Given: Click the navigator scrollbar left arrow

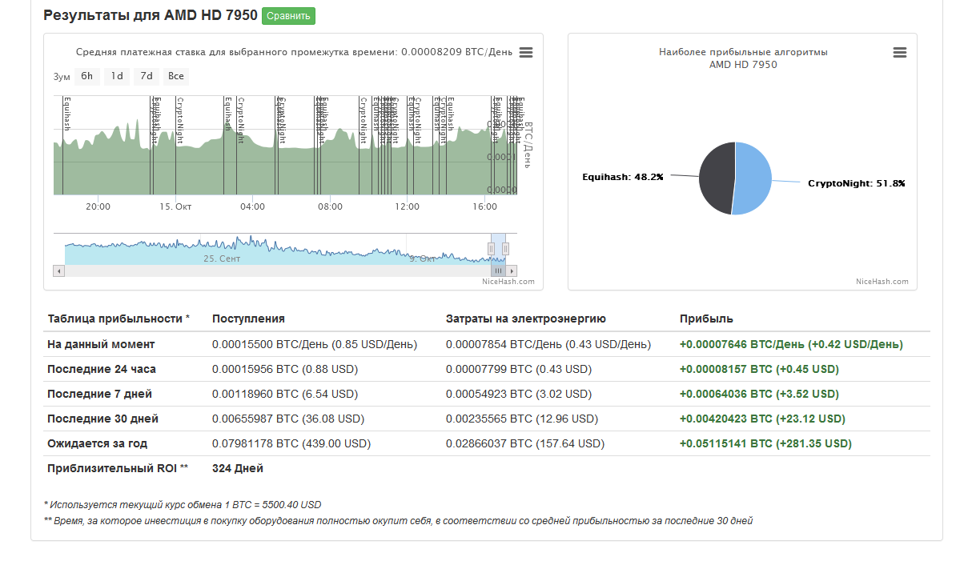Looking at the screenshot, I should click(x=58, y=270).
